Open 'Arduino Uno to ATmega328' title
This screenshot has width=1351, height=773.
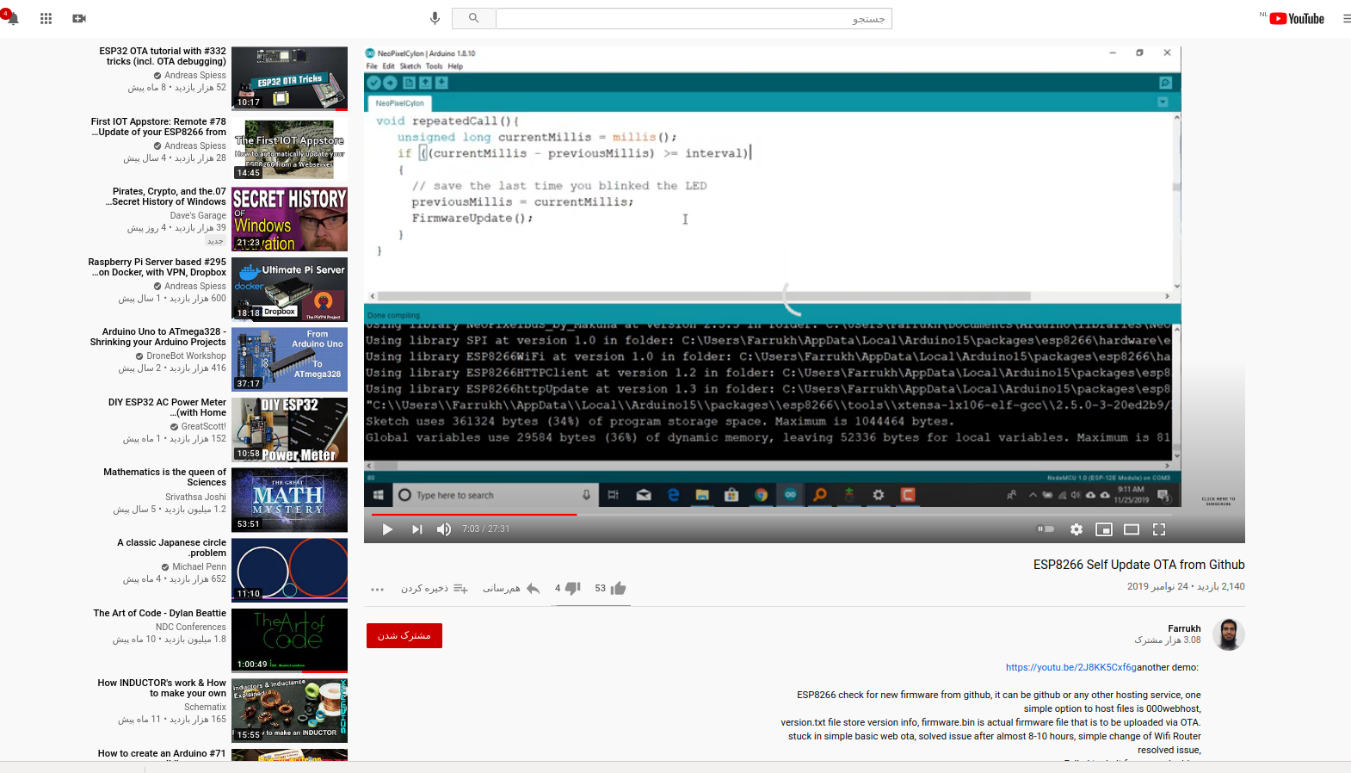[x=158, y=337]
